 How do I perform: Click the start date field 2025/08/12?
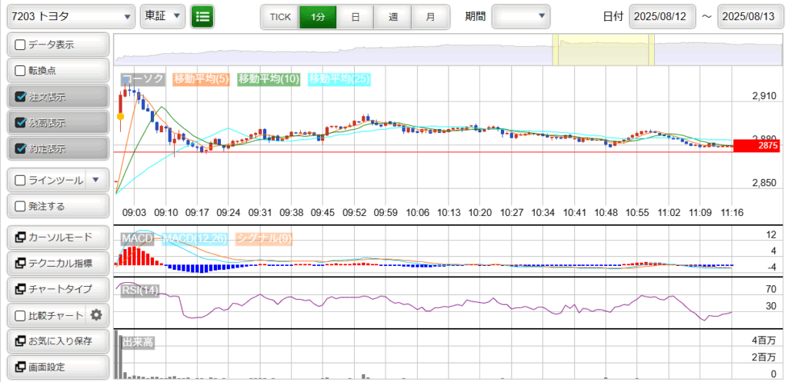(x=663, y=17)
